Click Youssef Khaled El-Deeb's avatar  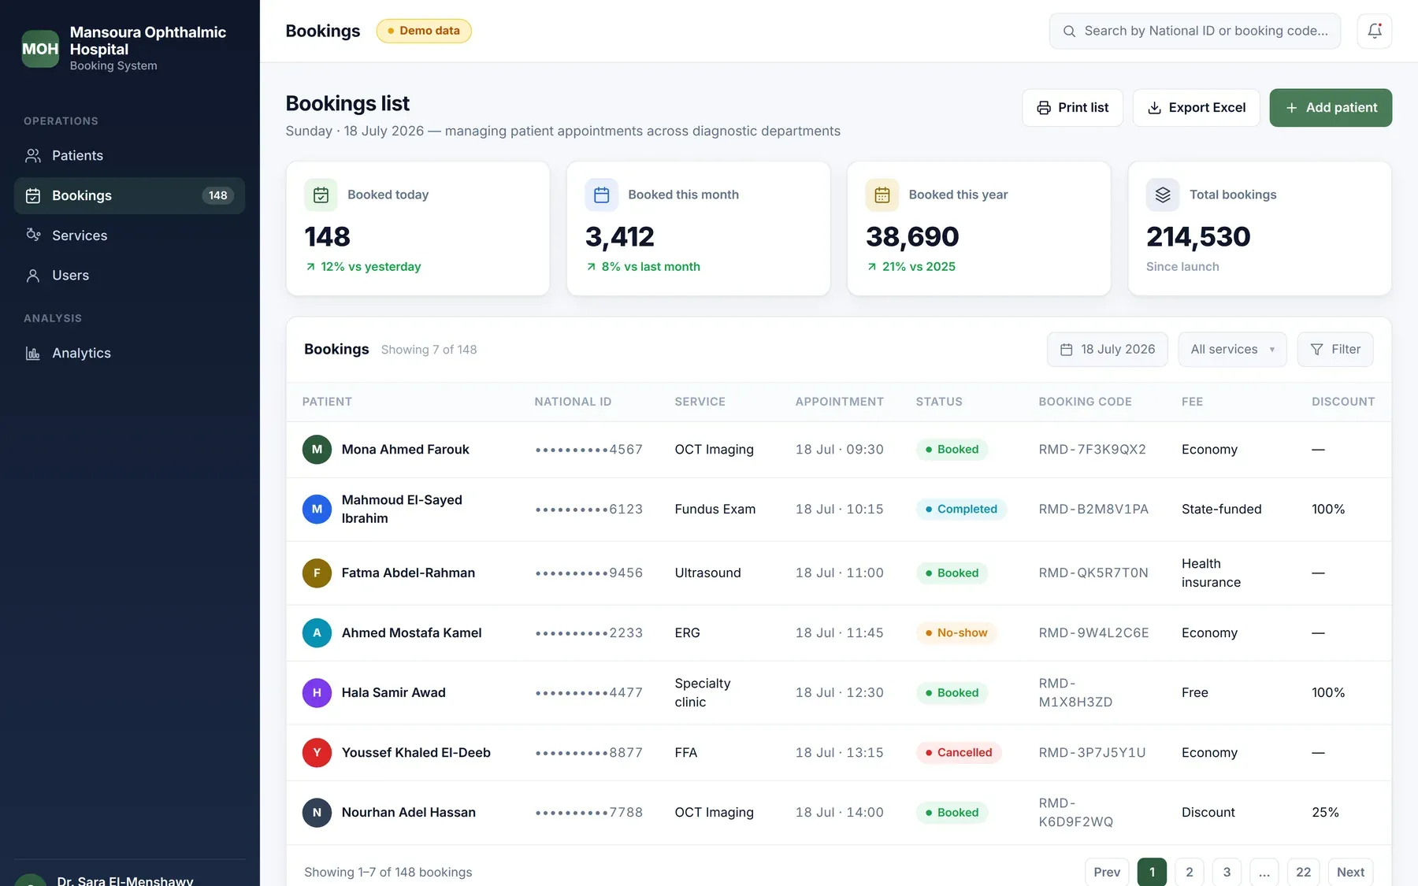[x=317, y=753]
